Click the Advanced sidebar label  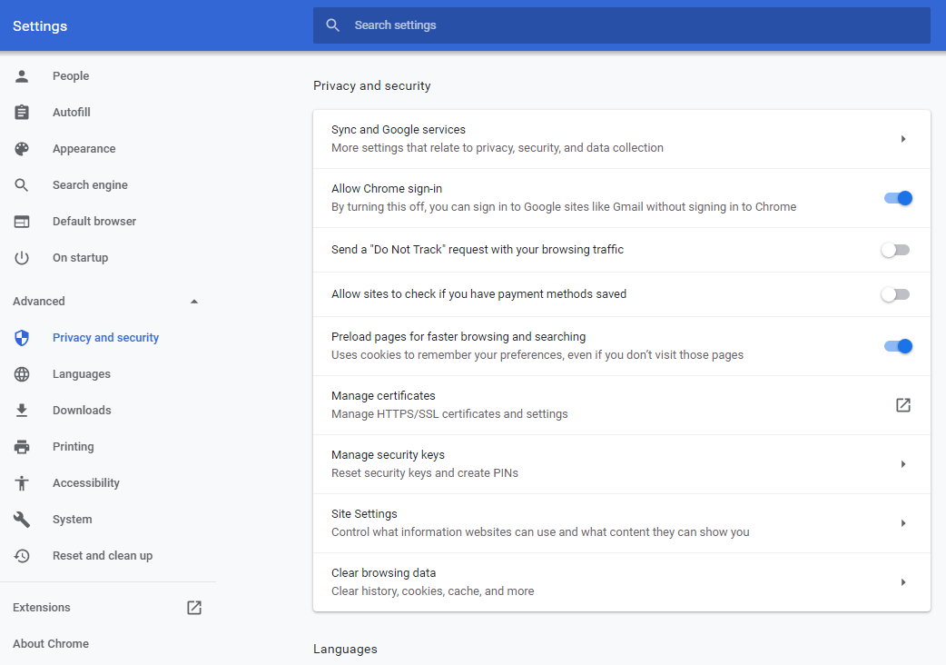tap(39, 302)
